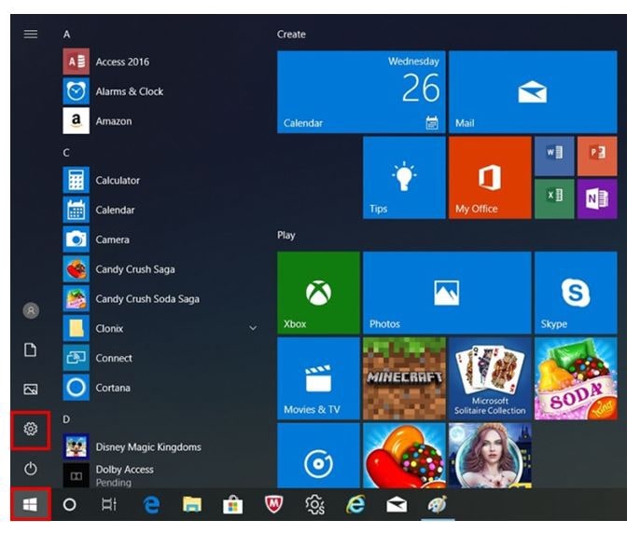The width and height of the screenshot is (641, 534).
Task: Open Mail from taskbar
Action: point(397,504)
